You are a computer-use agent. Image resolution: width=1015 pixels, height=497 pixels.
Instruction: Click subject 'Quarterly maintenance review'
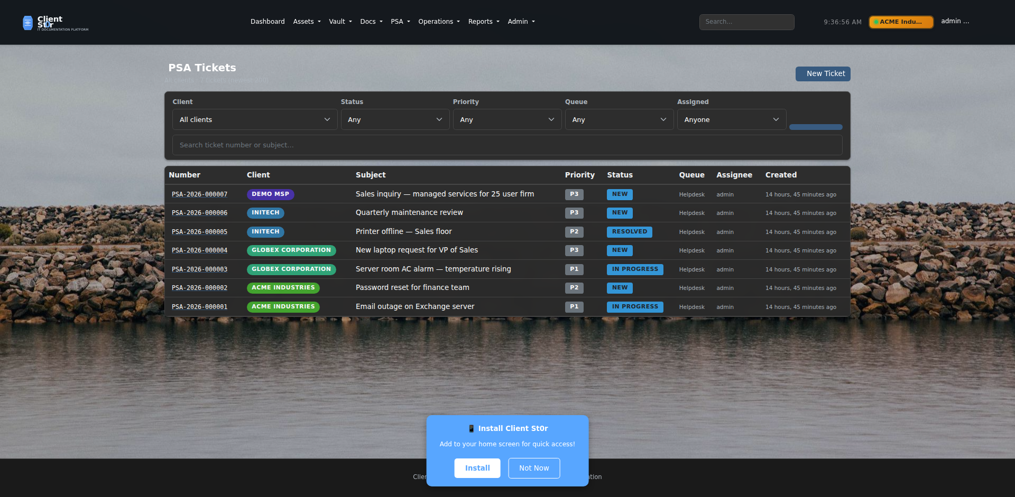409,212
